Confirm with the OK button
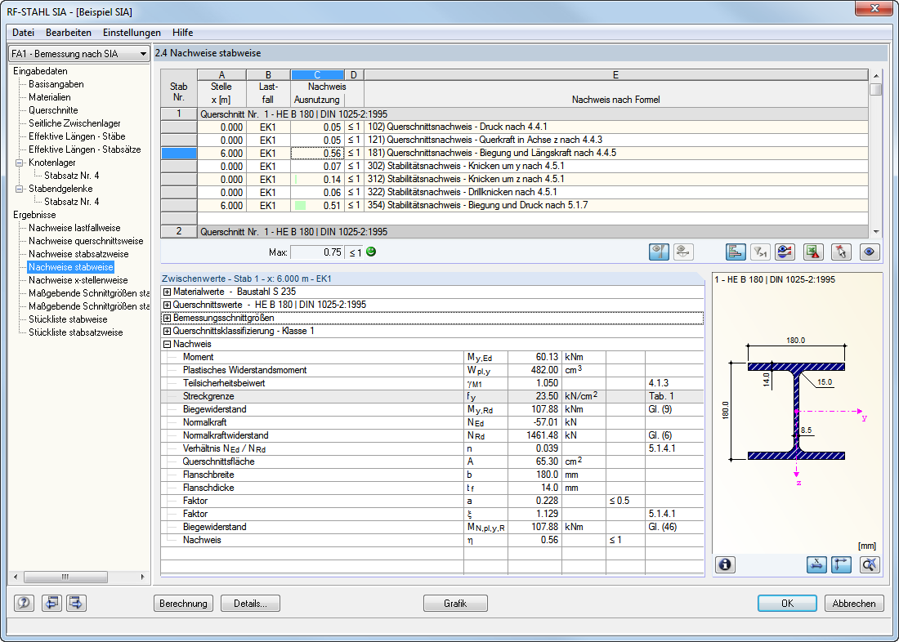 pos(788,604)
